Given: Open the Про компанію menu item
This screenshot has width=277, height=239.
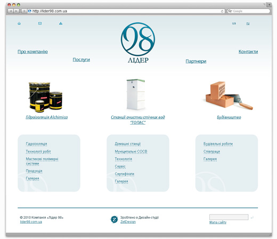Looking at the screenshot, I should tap(32, 52).
